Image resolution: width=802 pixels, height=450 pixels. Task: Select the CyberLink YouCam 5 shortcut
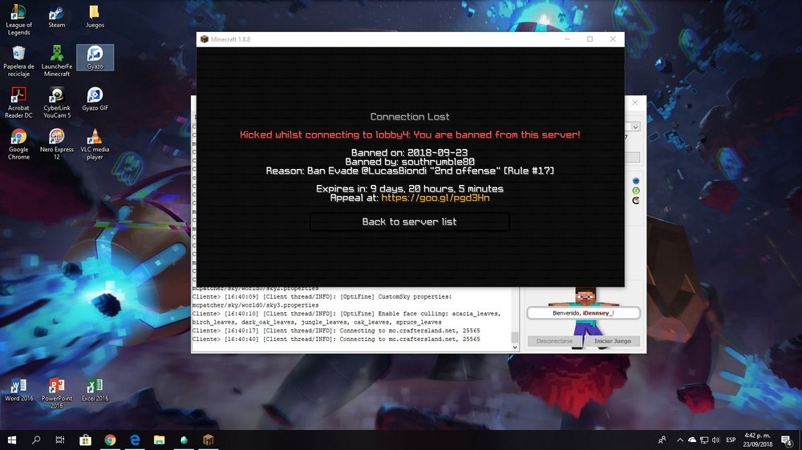coord(57,102)
